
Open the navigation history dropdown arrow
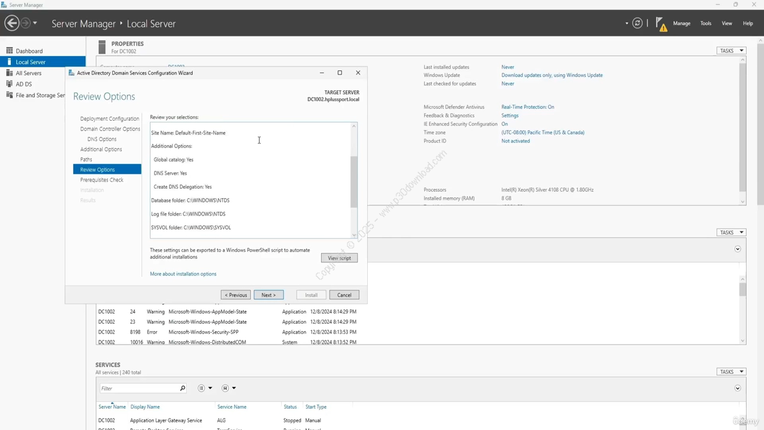35,23
